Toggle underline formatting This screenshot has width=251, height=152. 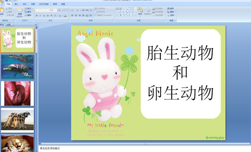pyautogui.click(x=44, y=15)
